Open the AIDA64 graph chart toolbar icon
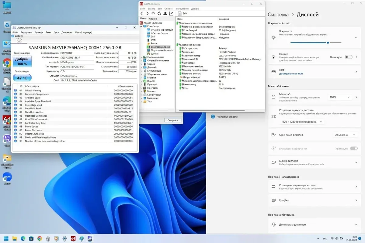The width and height of the screenshot is (365, 243). [x=171, y=13]
